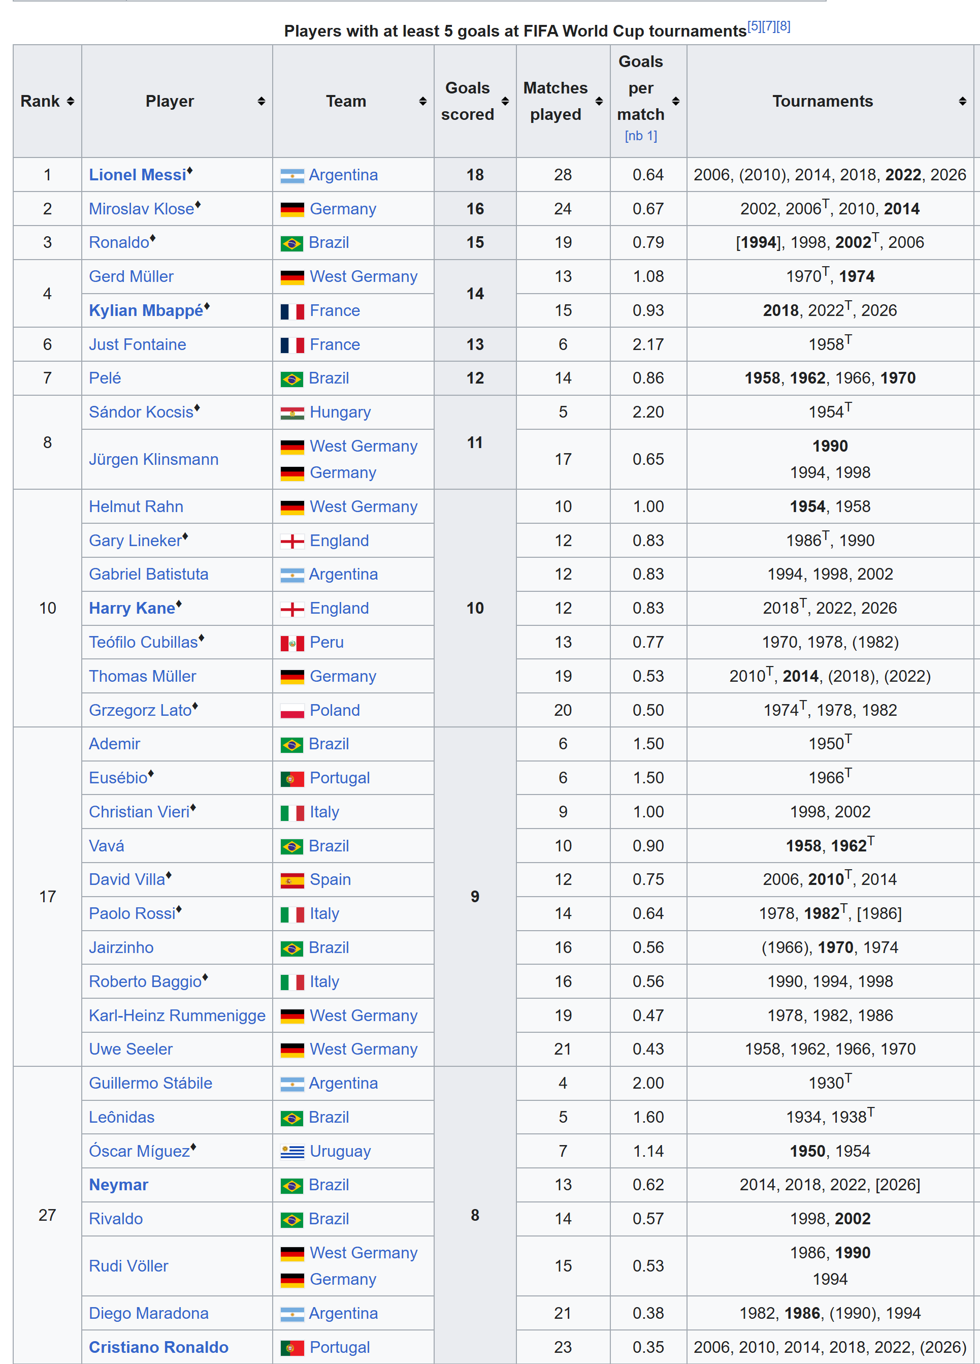Sort table by Rank column arrows

71,102
